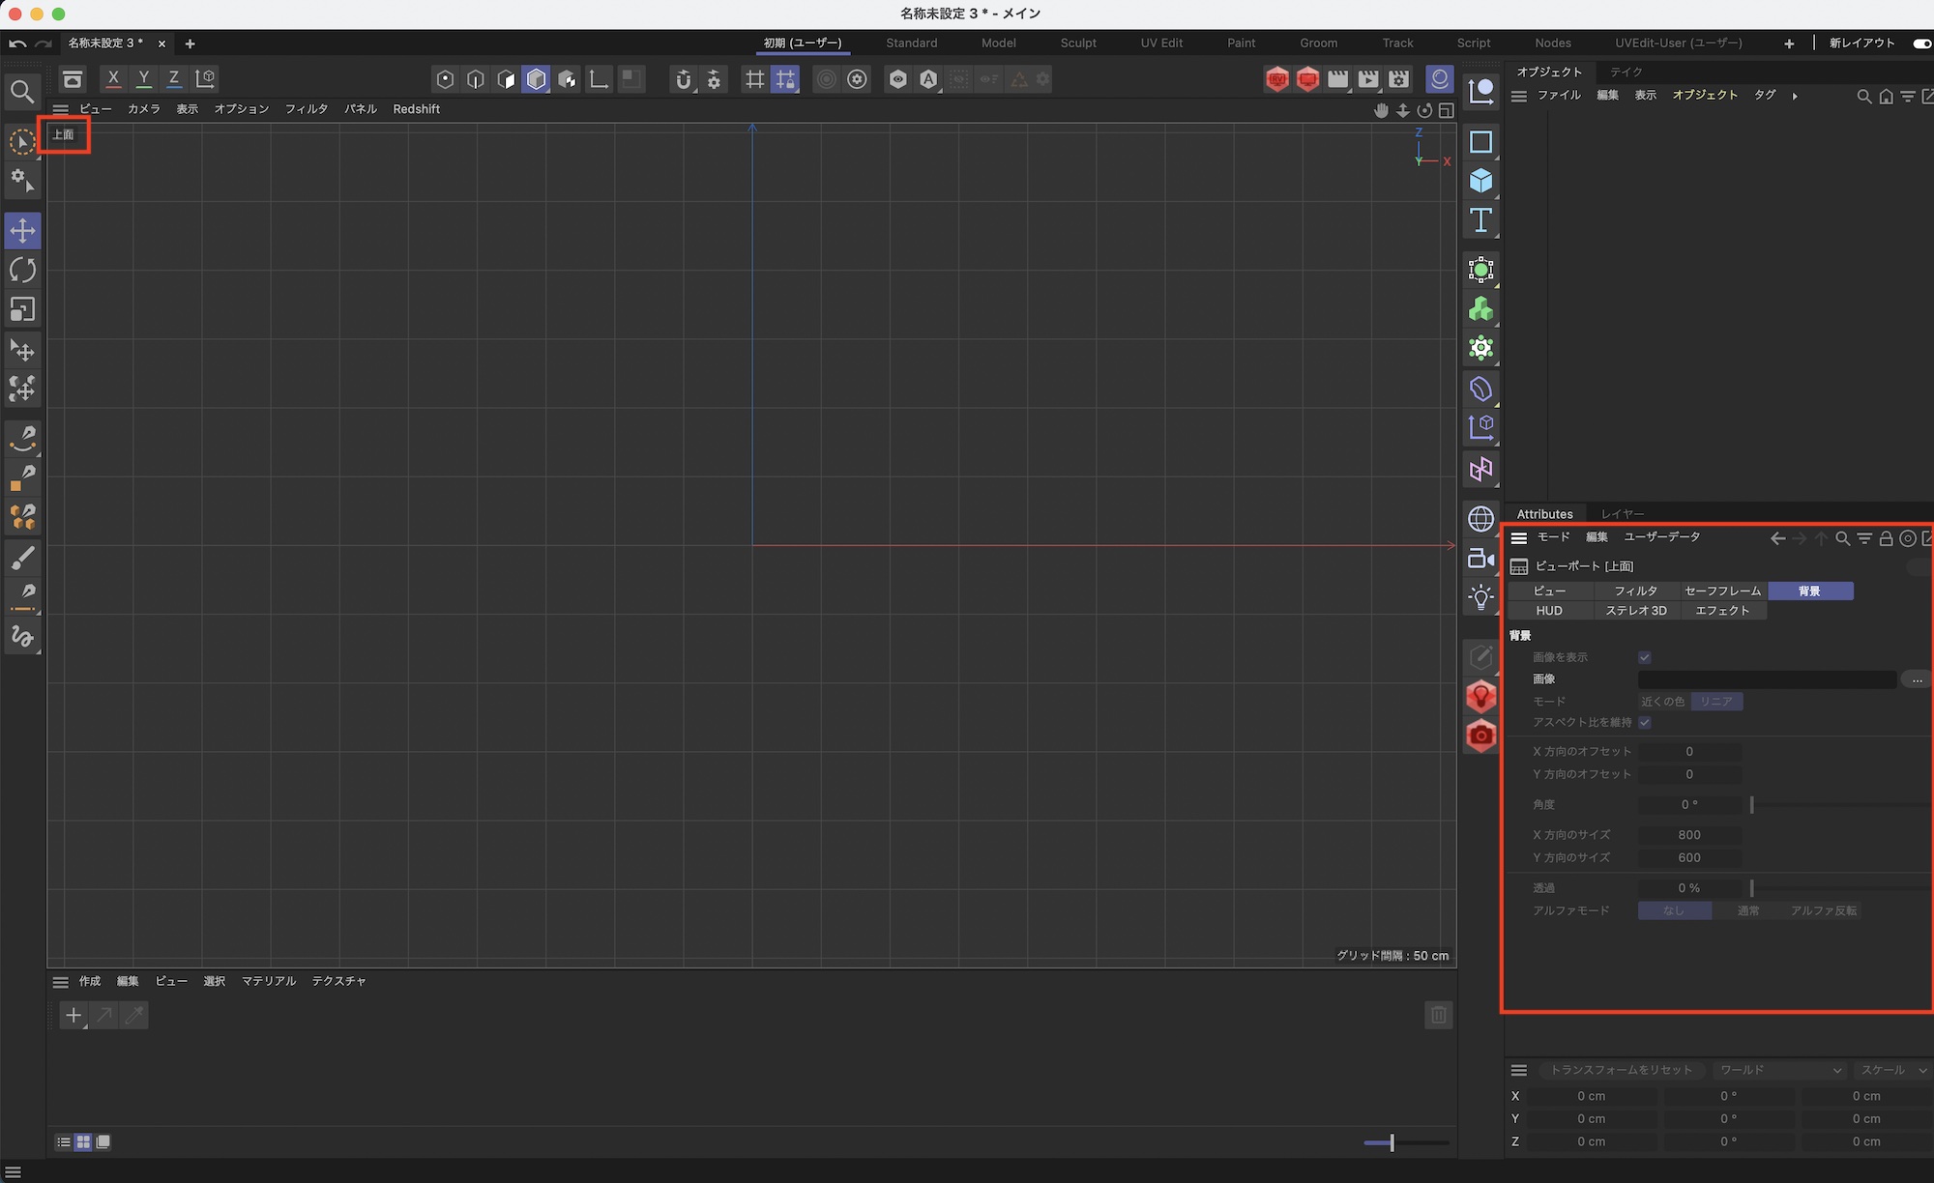Select the Rotate tool

coord(22,270)
